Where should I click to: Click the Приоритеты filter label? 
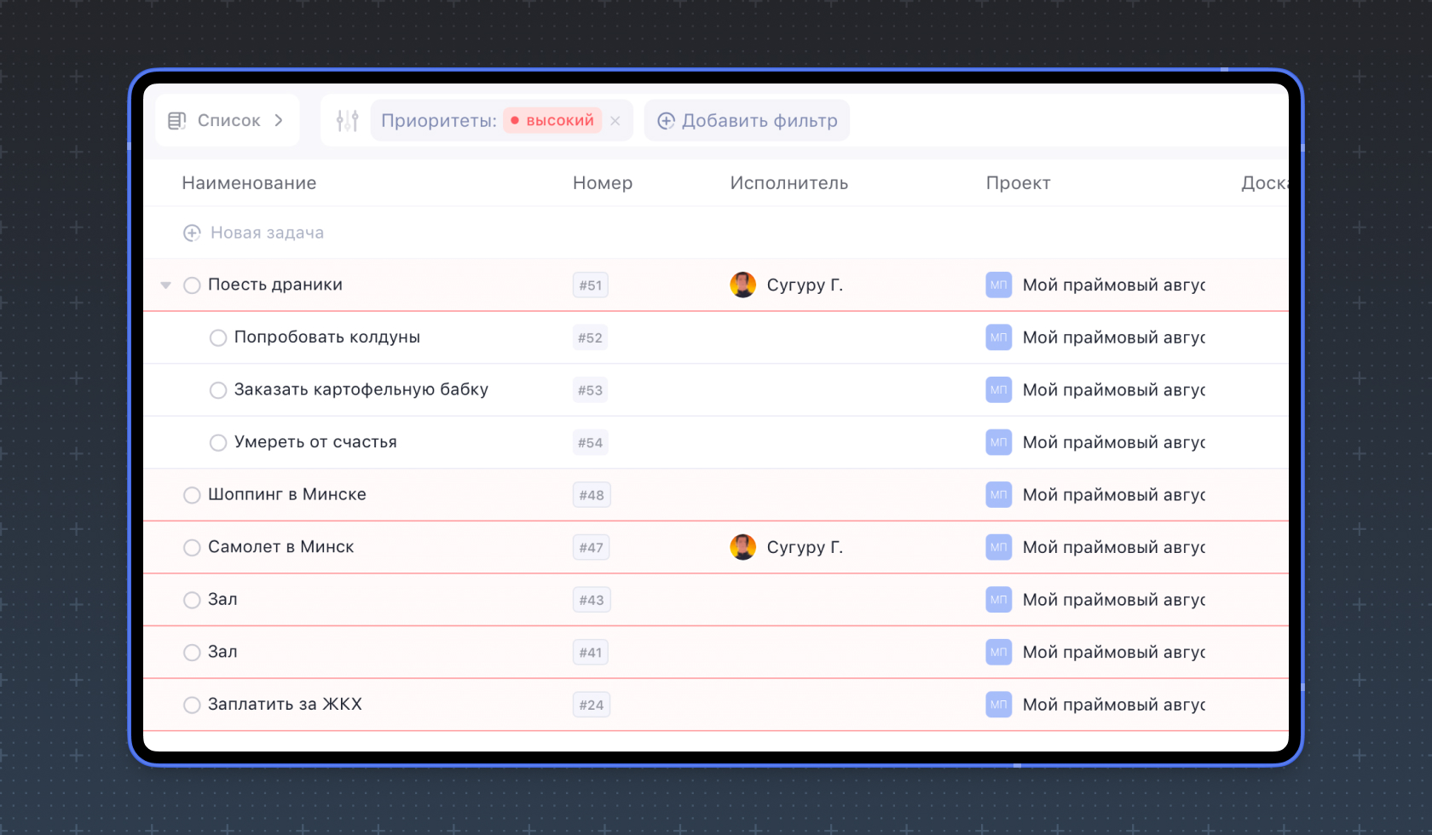[439, 121]
